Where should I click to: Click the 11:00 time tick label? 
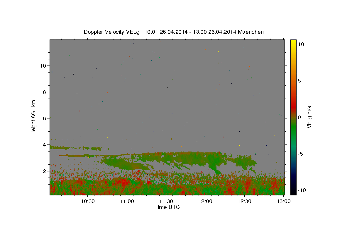(x=127, y=201)
